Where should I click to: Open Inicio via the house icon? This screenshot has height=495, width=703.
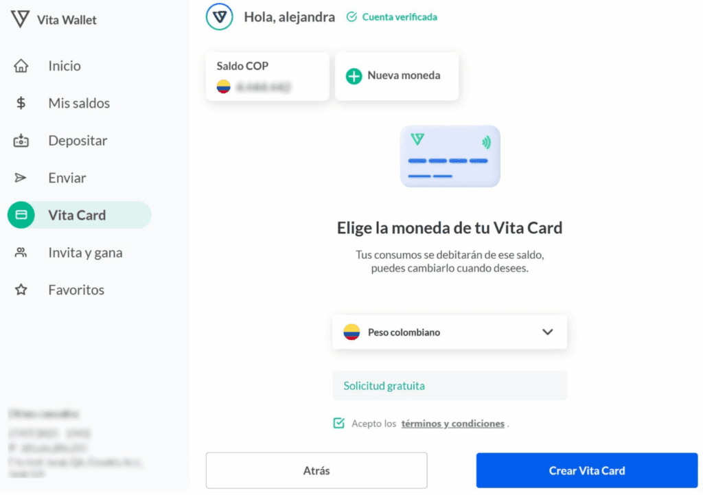(21, 66)
